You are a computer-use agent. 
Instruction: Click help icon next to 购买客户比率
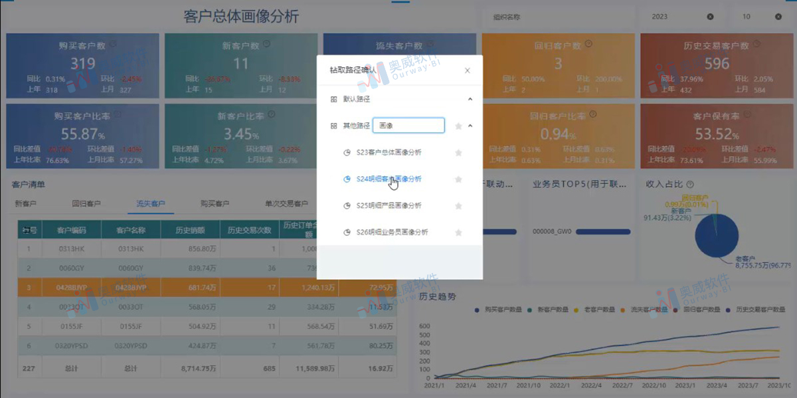click(118, 114)
